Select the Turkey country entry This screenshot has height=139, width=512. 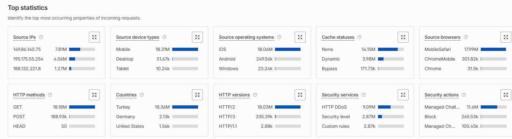tap(123, 107)
